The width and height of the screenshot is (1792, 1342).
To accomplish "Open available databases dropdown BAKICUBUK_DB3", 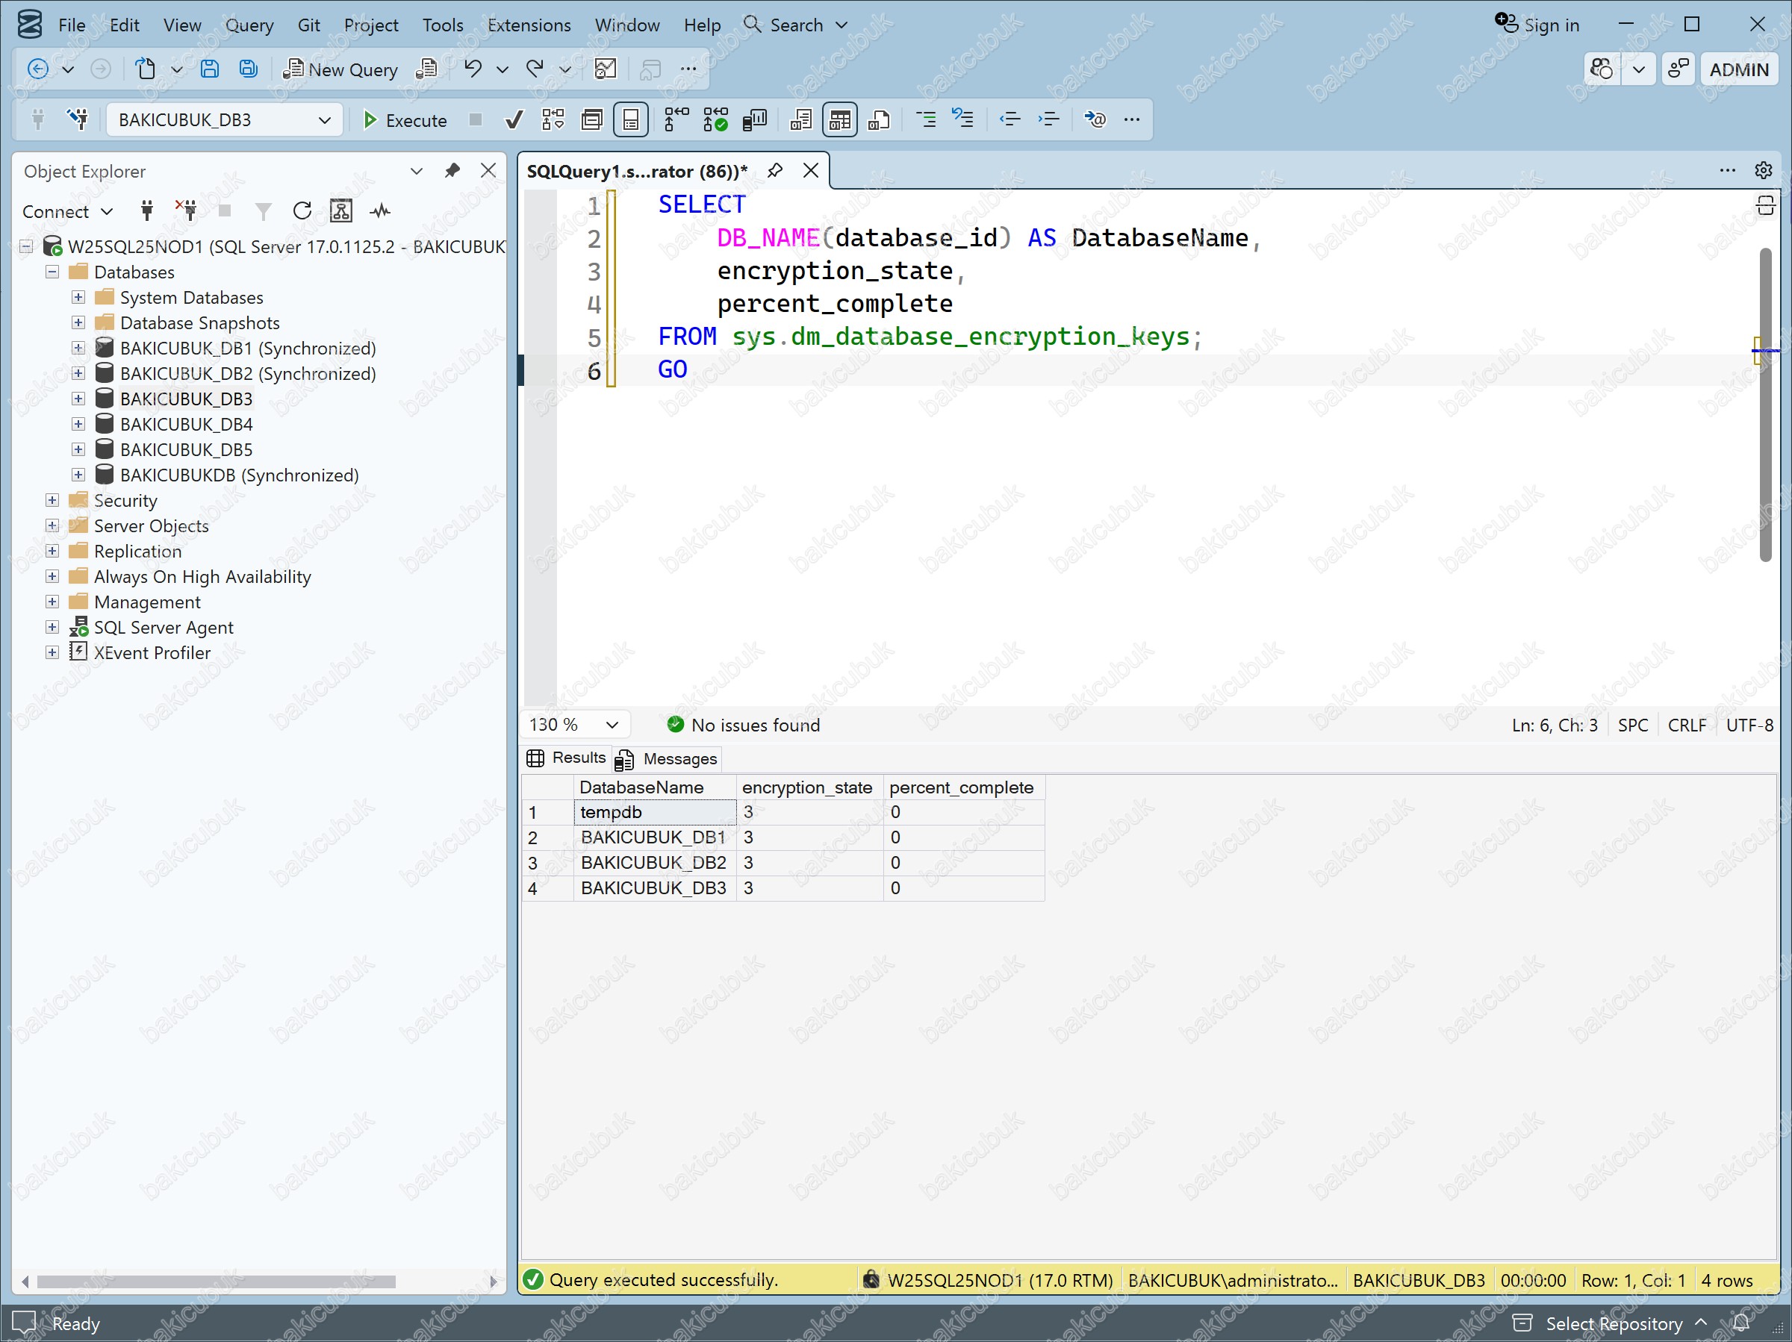I will (225, 120).
